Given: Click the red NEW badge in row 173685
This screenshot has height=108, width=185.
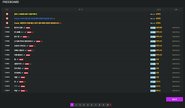Looking at the screenshot, I should (31, 46).
